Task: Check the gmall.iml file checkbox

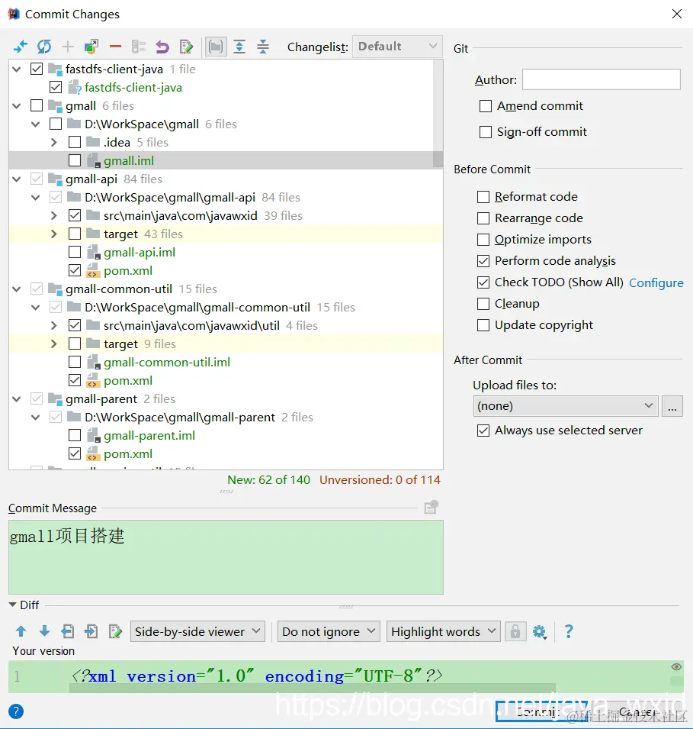Action: coord(74,160)
